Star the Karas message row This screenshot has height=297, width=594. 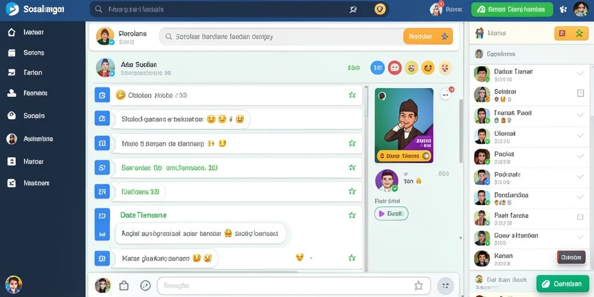coord(352,258)
